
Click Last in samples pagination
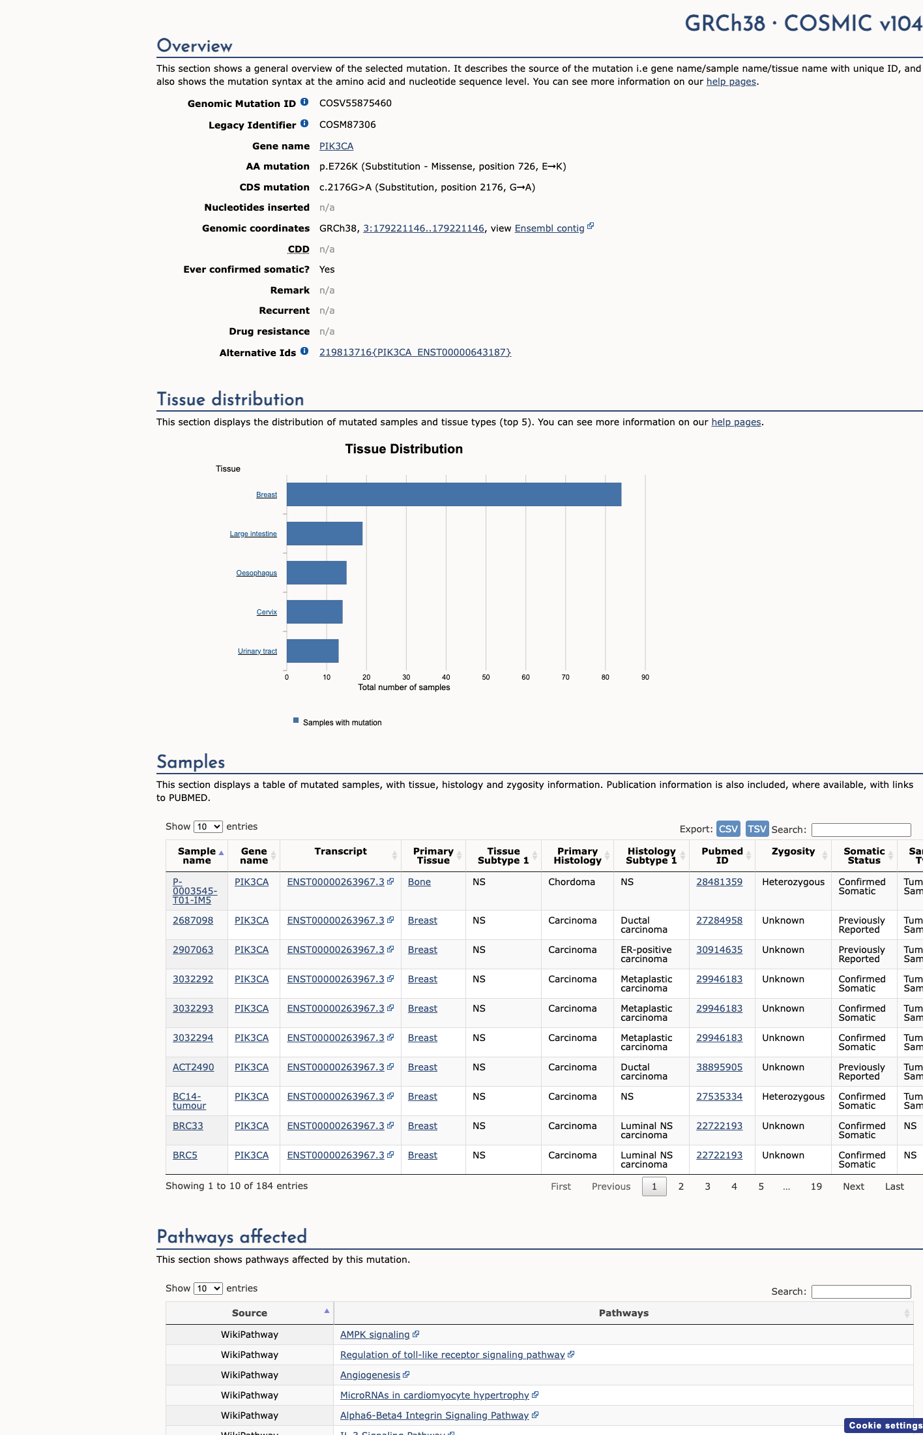(x=894, y=1186)
